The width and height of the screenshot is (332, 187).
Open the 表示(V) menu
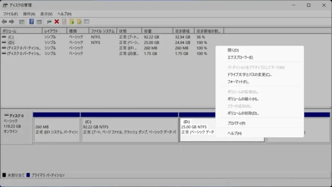(46, 14)
